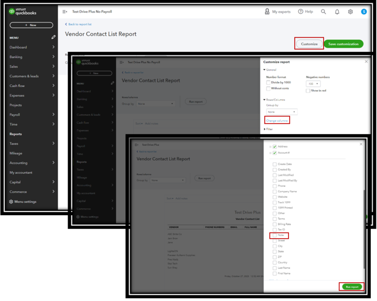Uncheck the Address column checkbox
377x301 pixels.
pyautogui.click(x=274, y=147)
